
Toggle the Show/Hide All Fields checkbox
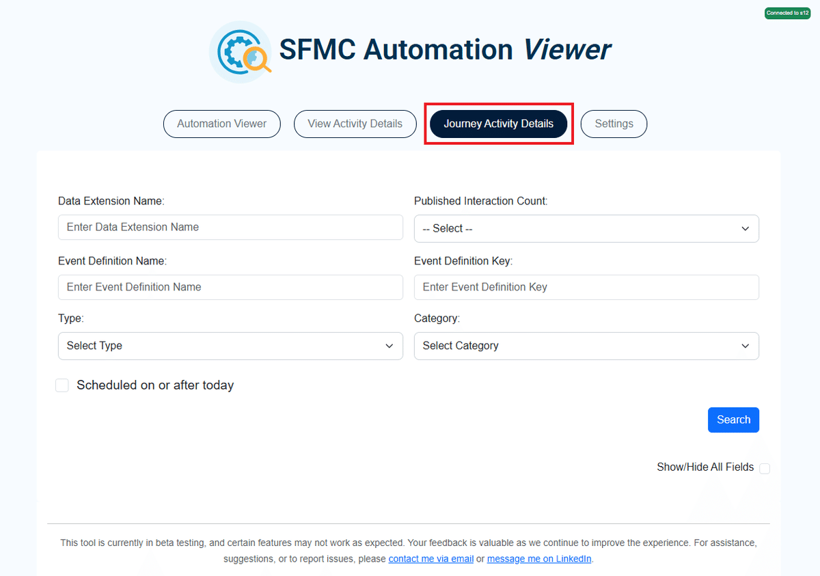click(x=765, y=468)
